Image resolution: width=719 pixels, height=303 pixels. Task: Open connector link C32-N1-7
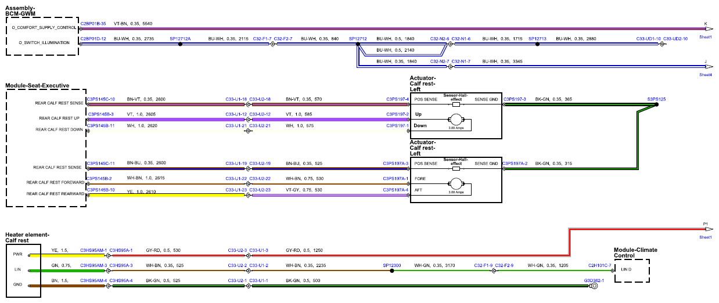[x=461, y=61]
